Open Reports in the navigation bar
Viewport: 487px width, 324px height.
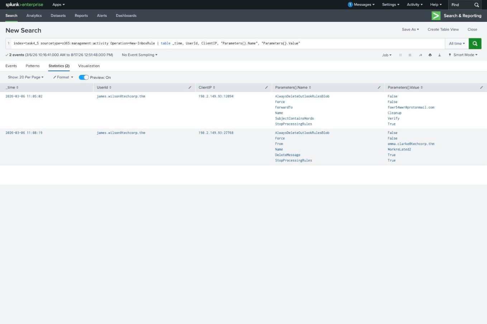pos(81,16)
